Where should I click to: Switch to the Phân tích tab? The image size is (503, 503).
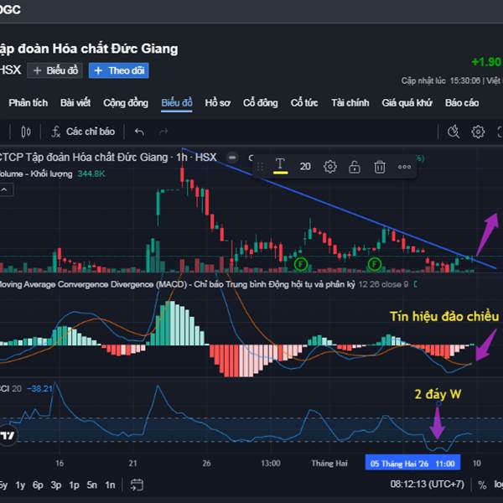pyautogui.click(x=29, y=102)
